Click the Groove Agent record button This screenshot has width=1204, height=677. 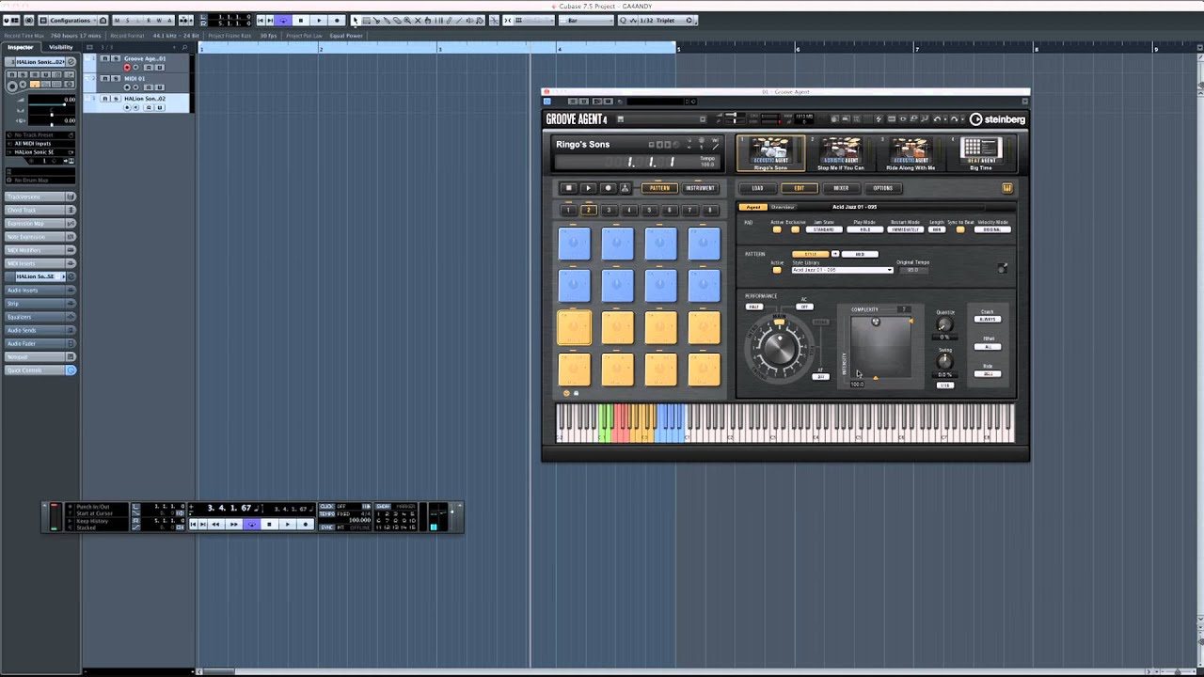coord(607,188)
